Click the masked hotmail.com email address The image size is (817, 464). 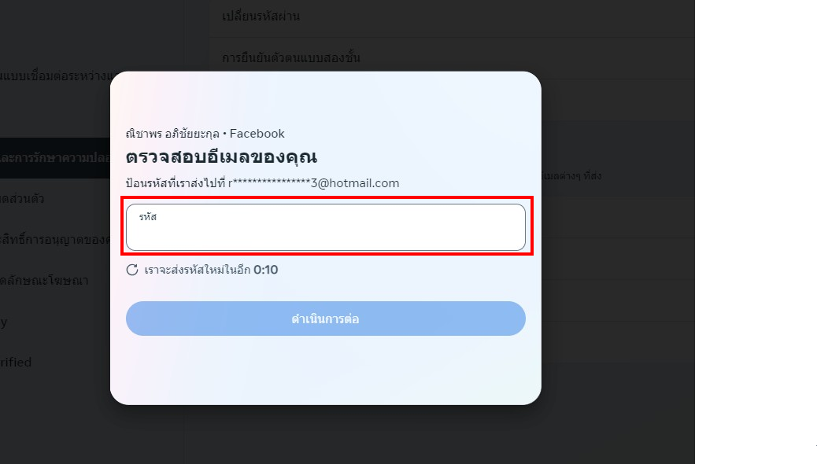314,183
